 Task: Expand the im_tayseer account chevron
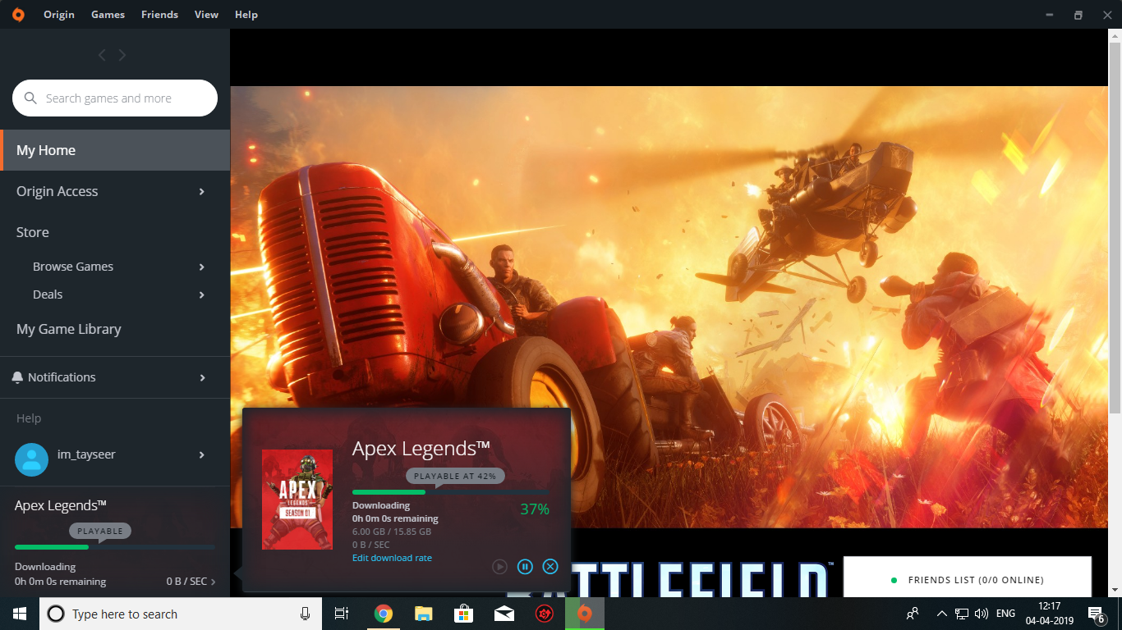coord(202,454)
